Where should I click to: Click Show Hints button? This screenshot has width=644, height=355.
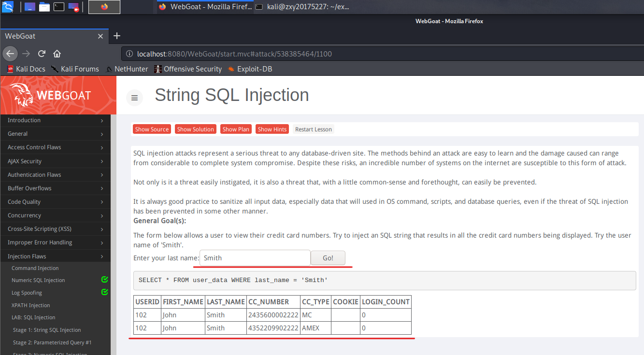(x=272, y=129)
